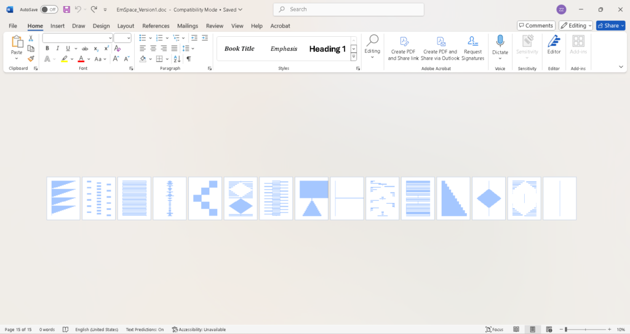Image resolution: width=630 pixels, height=334 pixels.
Task: Launch the Editor proofing tool
Action: pos(554,44)
